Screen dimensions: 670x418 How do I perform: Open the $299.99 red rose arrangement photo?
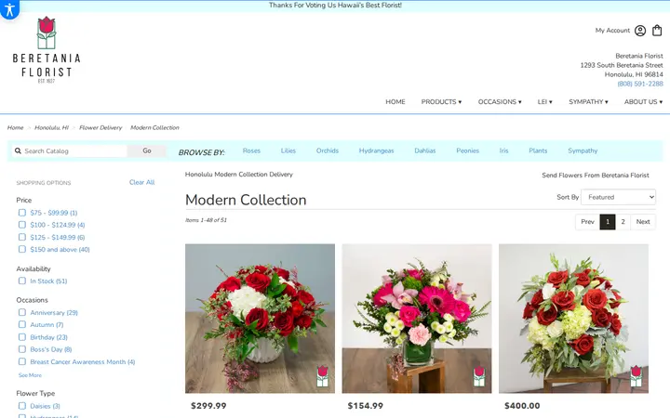[x=260, y=319]
